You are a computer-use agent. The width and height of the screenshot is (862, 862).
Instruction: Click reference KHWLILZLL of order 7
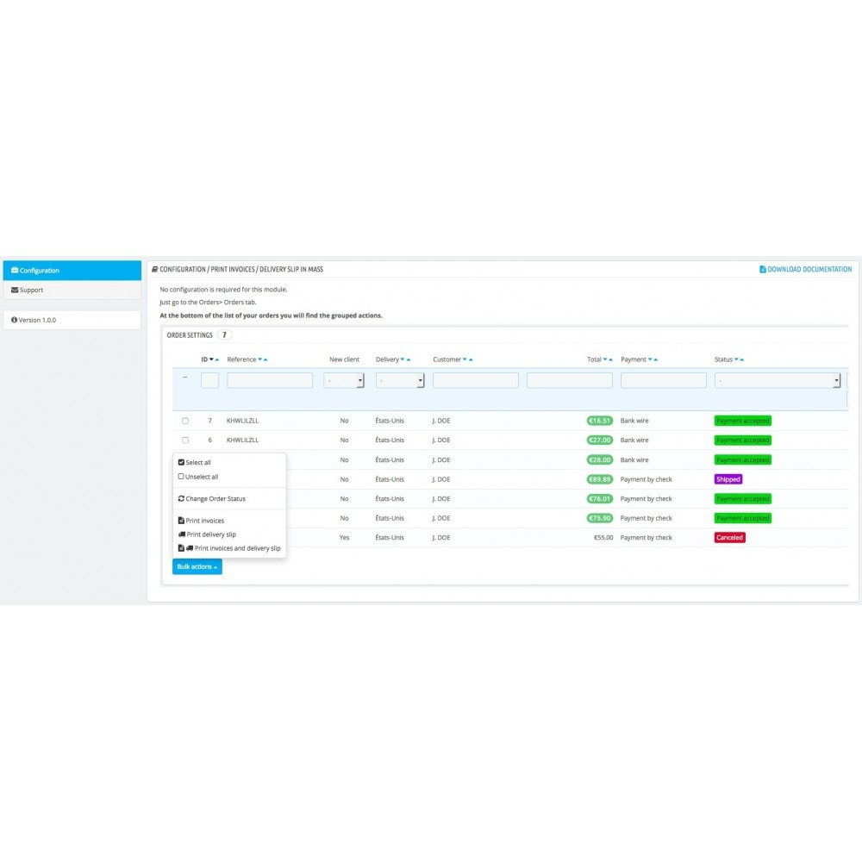pos(242,422)
